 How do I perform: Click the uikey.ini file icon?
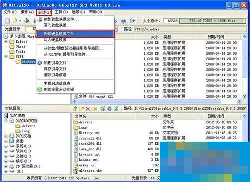click(76, 165)
